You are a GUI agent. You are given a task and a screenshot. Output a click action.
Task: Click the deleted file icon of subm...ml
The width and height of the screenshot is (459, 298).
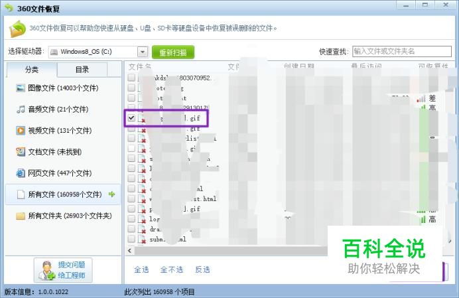(142, 239)
